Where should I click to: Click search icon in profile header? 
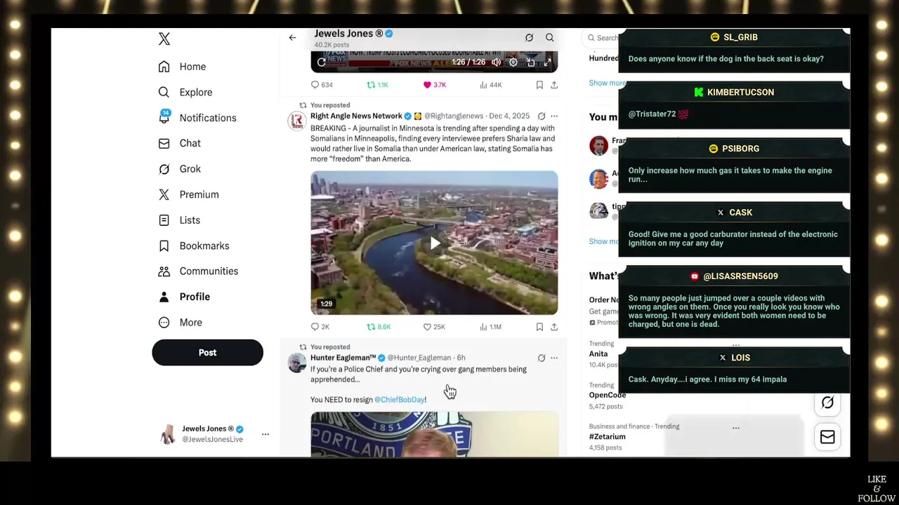[x=550, y=38]
